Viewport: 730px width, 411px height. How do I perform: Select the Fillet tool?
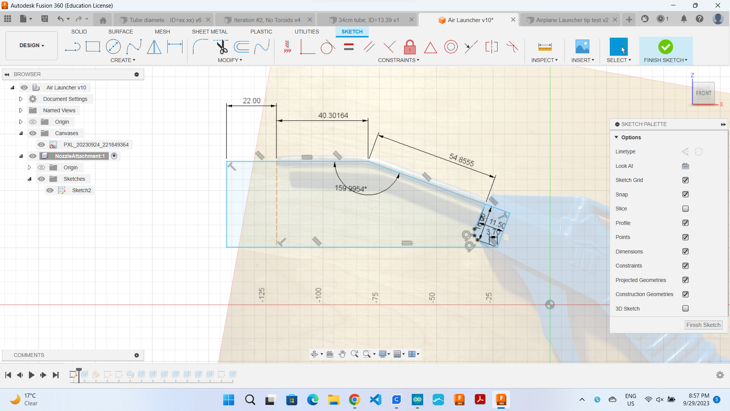point(200,47)
